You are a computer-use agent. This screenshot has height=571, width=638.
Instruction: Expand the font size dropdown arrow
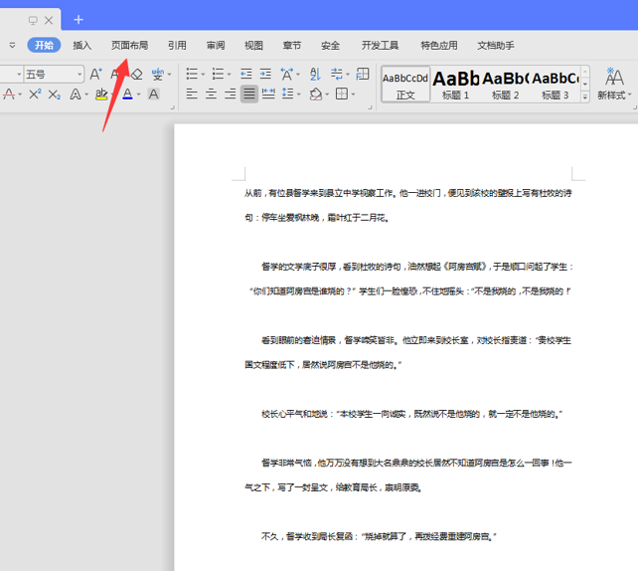80,75
